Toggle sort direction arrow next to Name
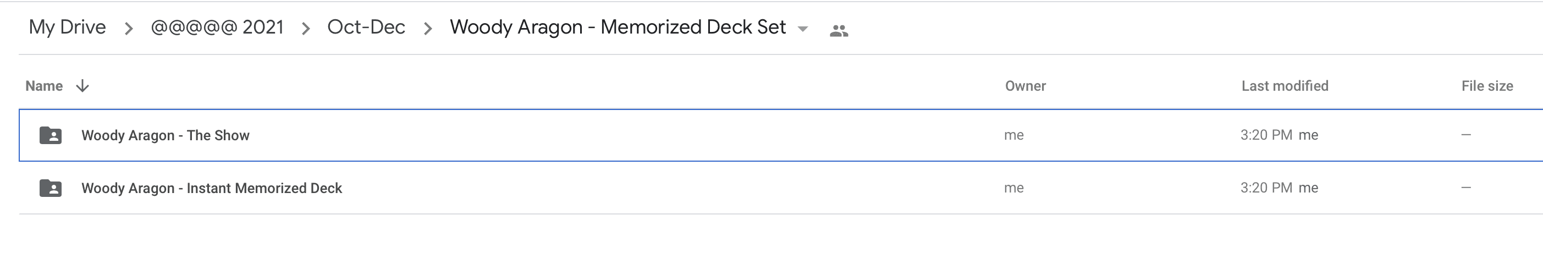1543x264 pixels. coord(82,86)
